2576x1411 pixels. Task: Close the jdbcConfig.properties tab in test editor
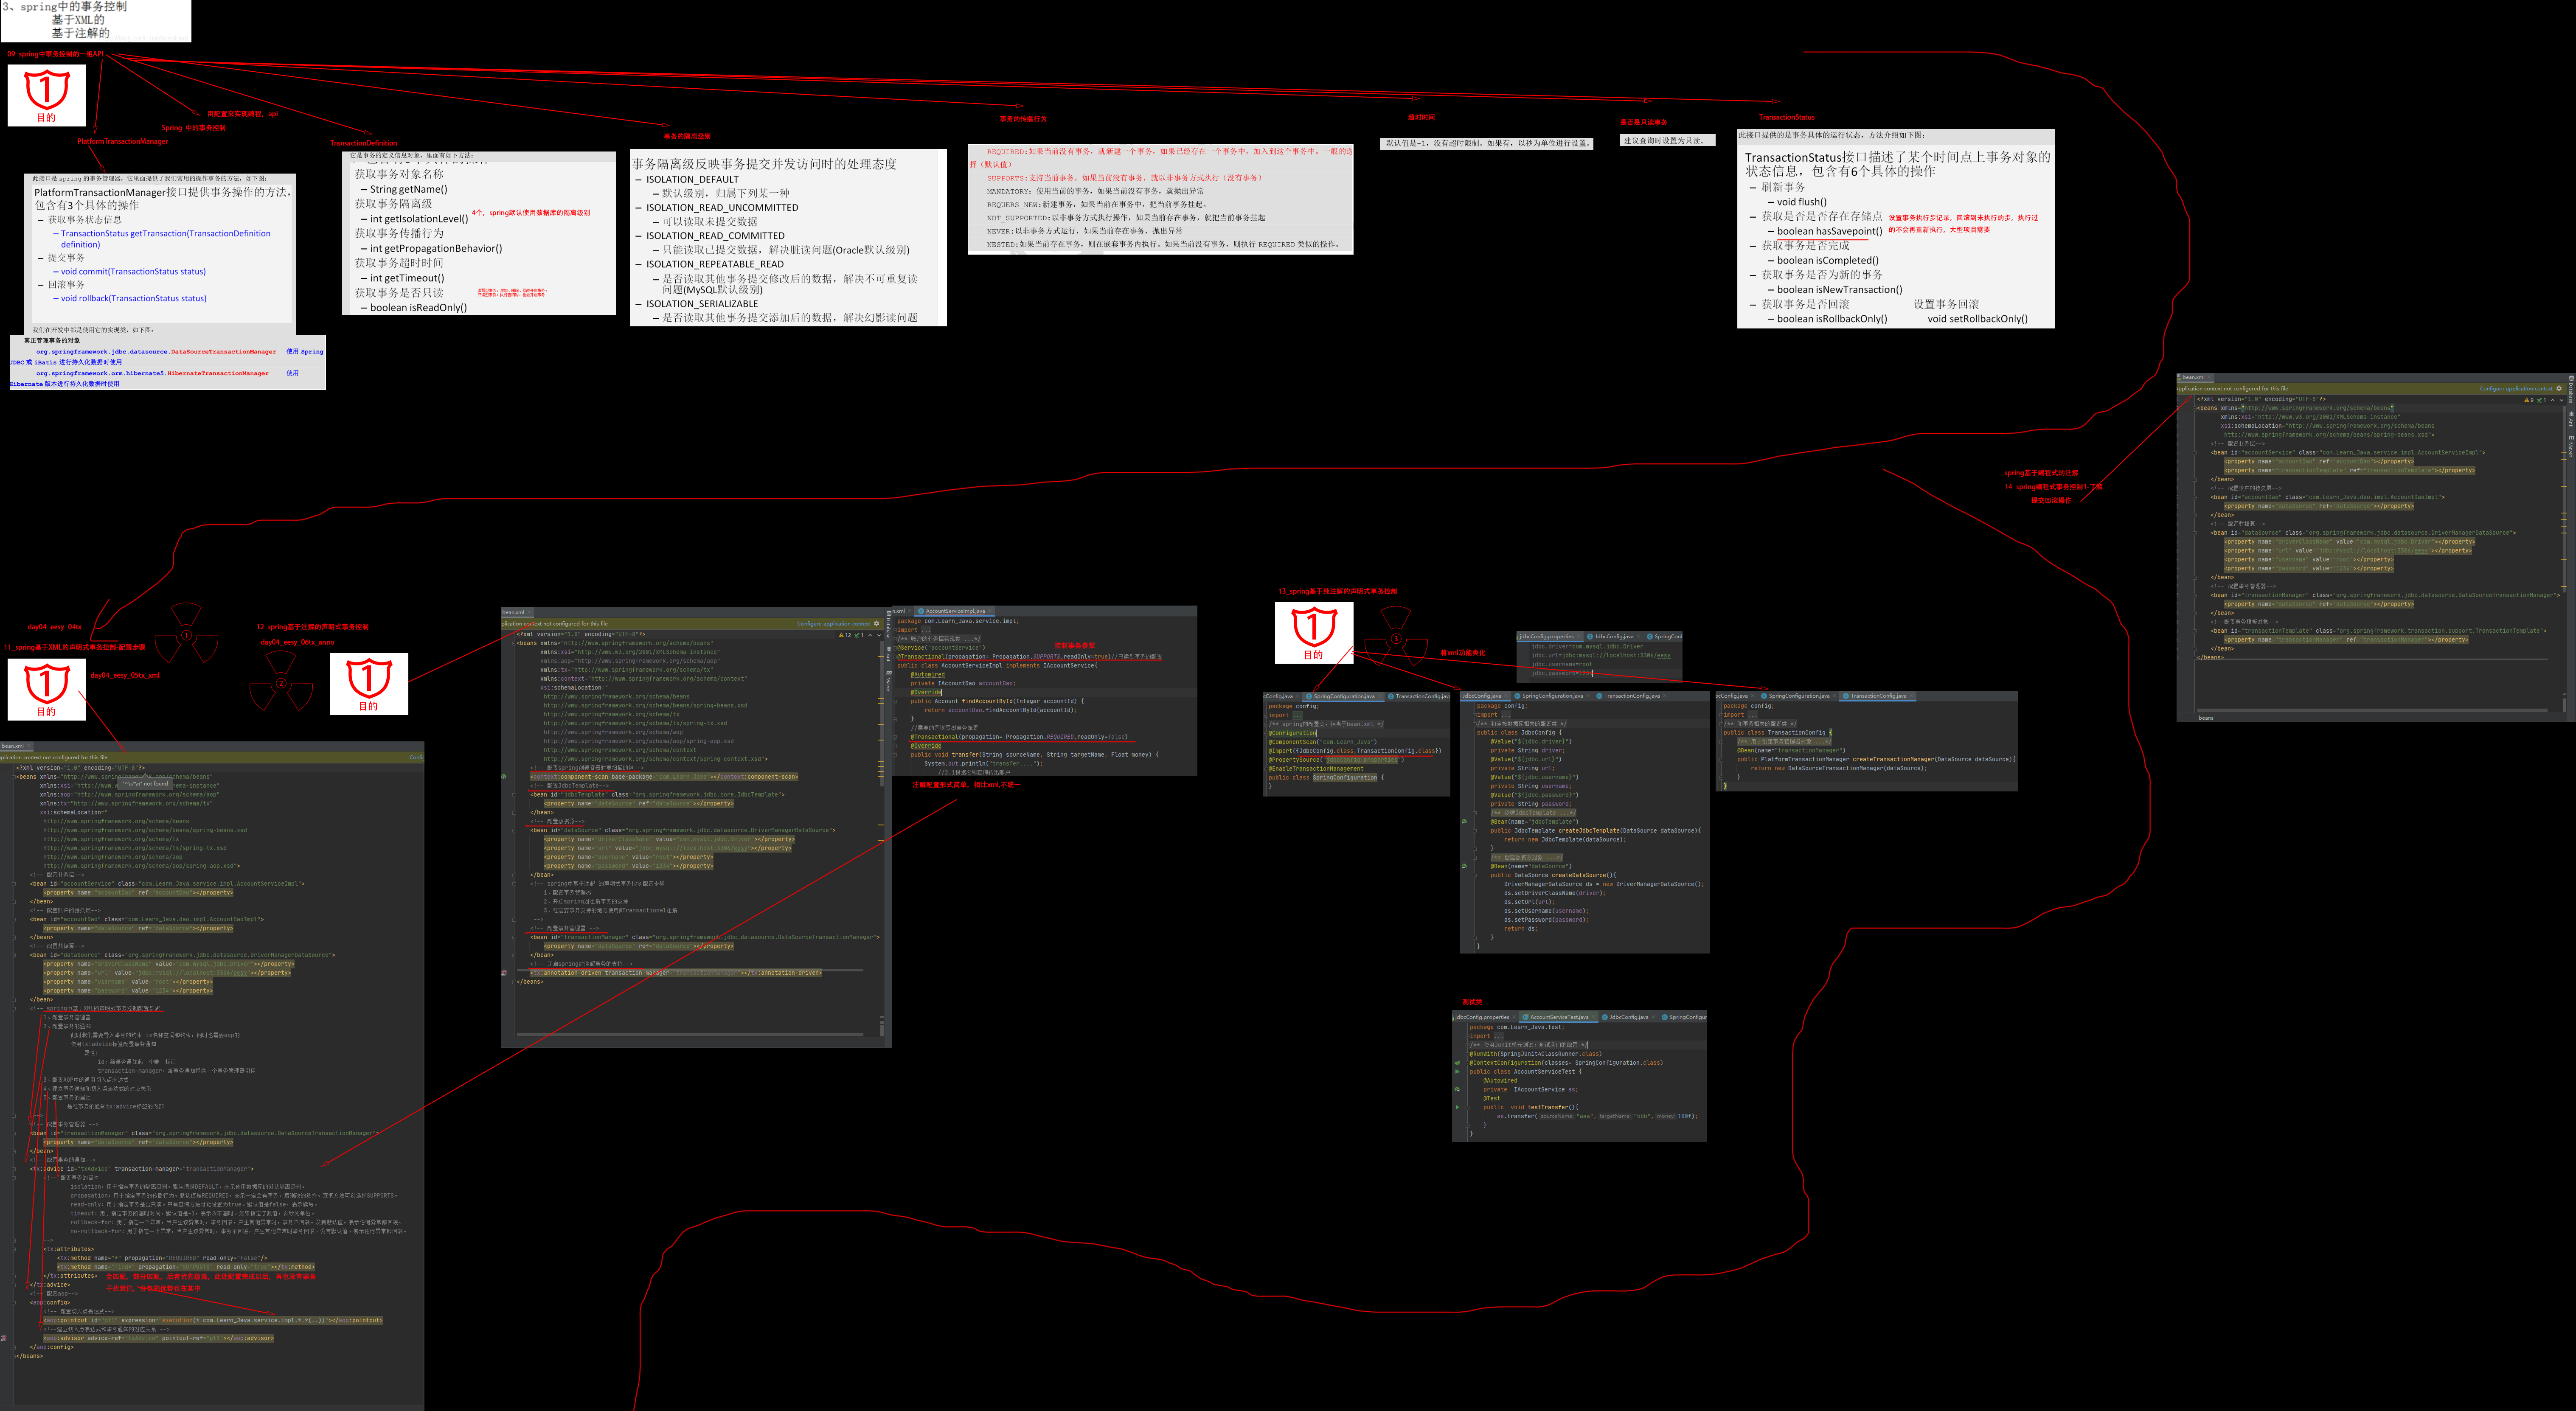(x=1515, y=1017)
